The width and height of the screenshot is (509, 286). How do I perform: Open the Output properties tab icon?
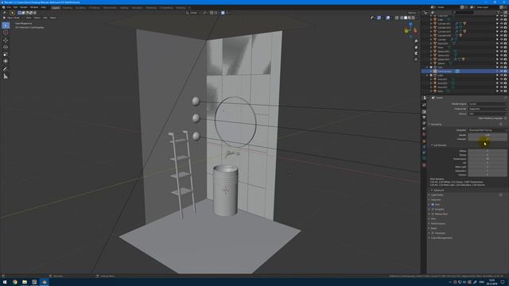(x=424, y=118)
